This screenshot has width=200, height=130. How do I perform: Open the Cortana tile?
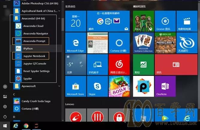pos(119,43)
